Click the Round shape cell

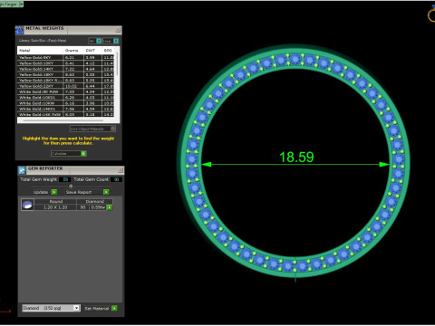click(x=56, y=202)
